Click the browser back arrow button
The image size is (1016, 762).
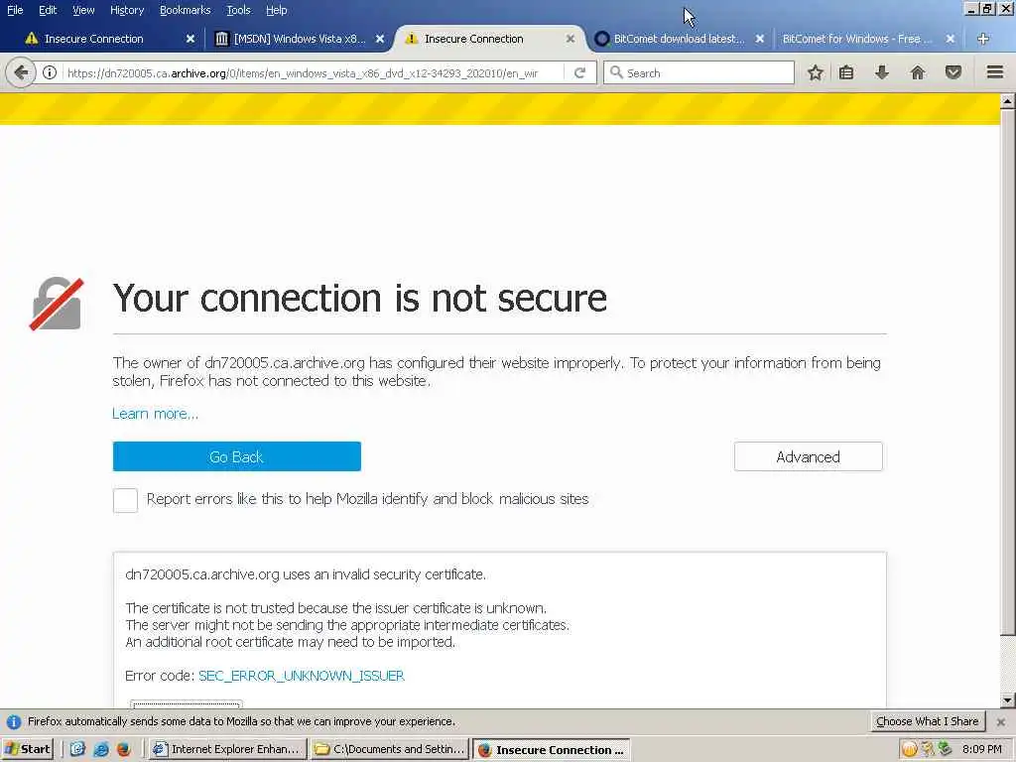pos(21,72)
